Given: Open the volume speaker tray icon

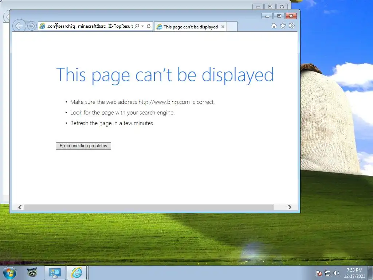Looking at the screenshot, I should 336,273.
